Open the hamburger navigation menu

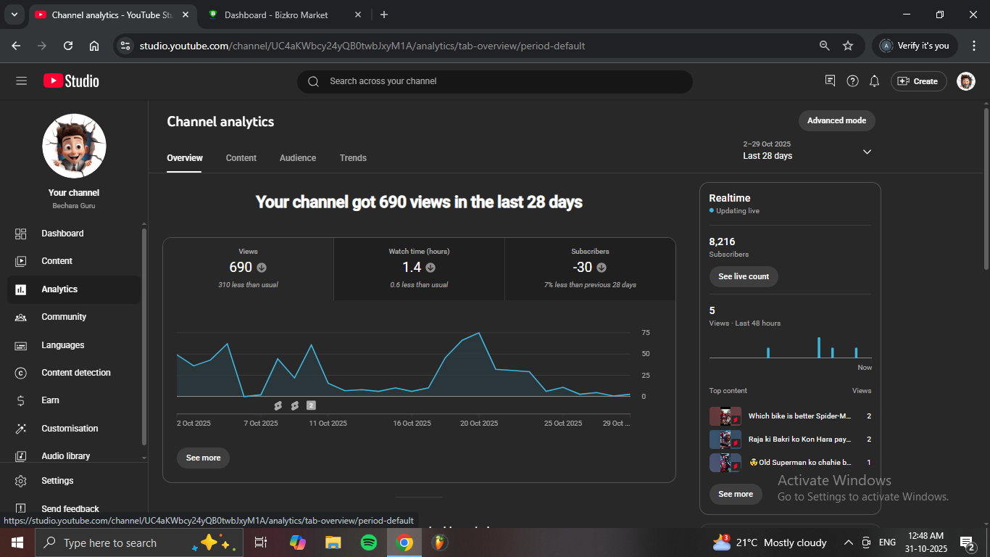pyautogui.click(x=21, y=81)
